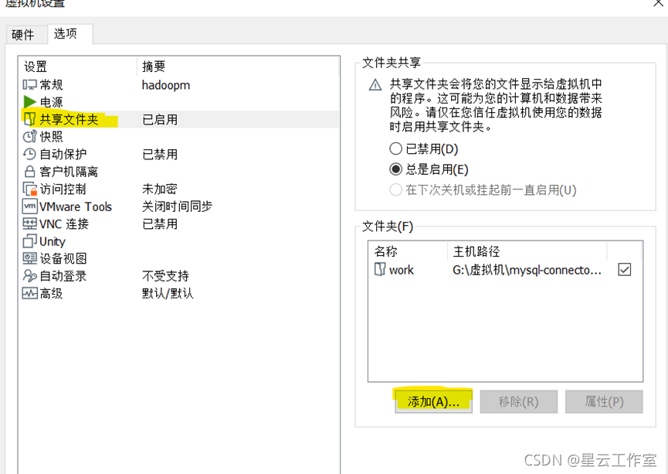Click the 常规 monitor icon
This screenshot has height=474, width=668.
point(29,84)
